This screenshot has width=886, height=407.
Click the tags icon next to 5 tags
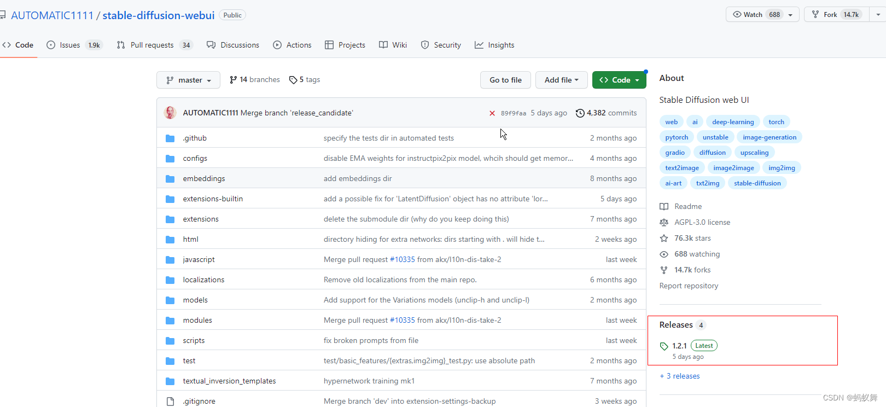click(293, 80)
